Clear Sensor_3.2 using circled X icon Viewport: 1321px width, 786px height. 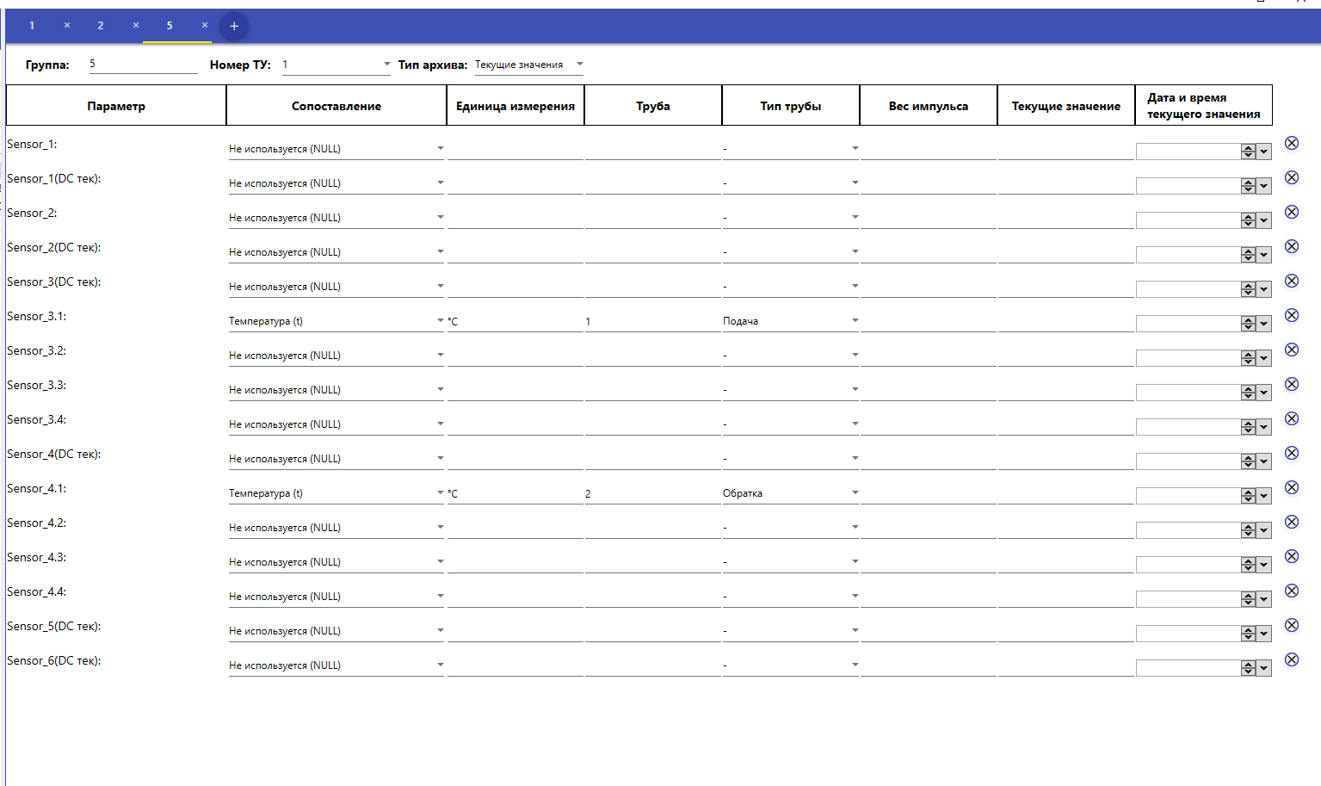pos(1292,350)
